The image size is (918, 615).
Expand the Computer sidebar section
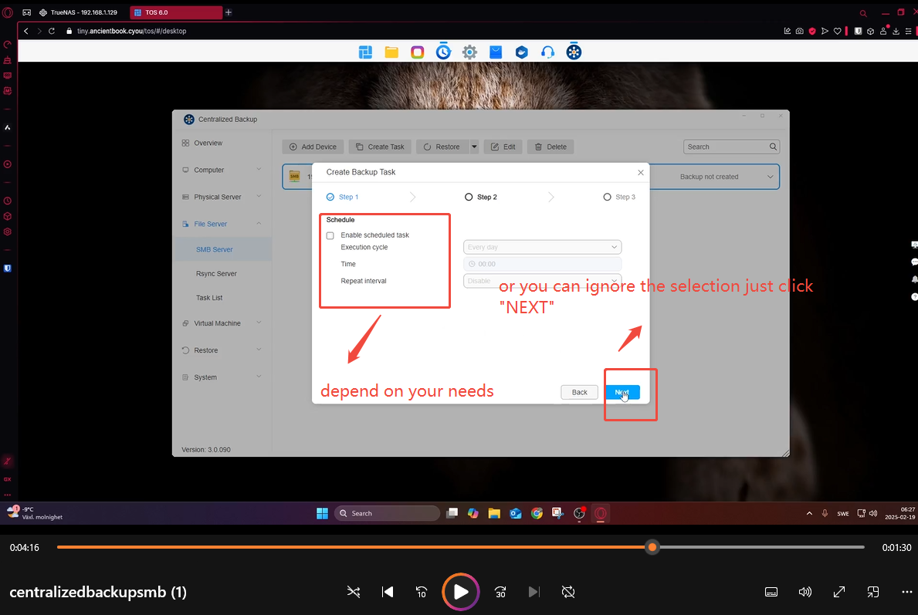(x=259, y=170)
